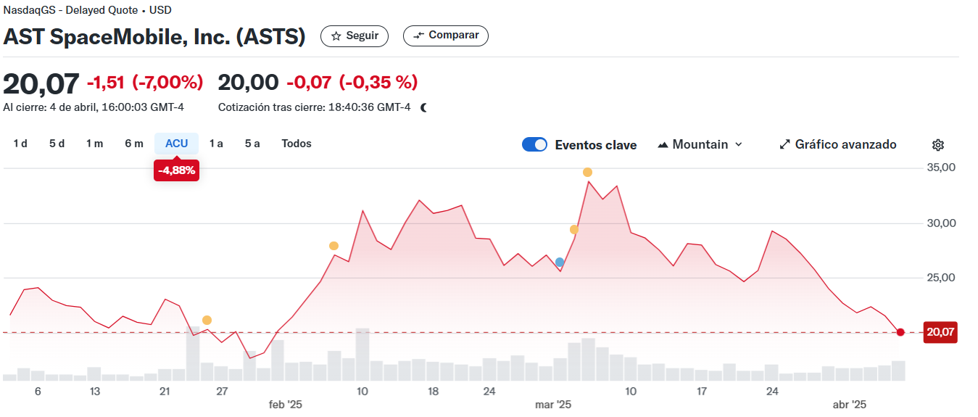Click the orange event marker just before the March peak
978x417 pixels.
[574, 229]
